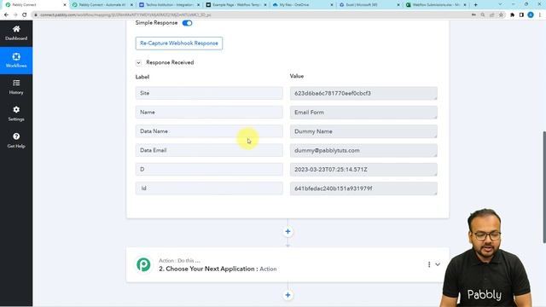
Task: Click the Pabbly app logo in step 2
Action: click(143, 264)
